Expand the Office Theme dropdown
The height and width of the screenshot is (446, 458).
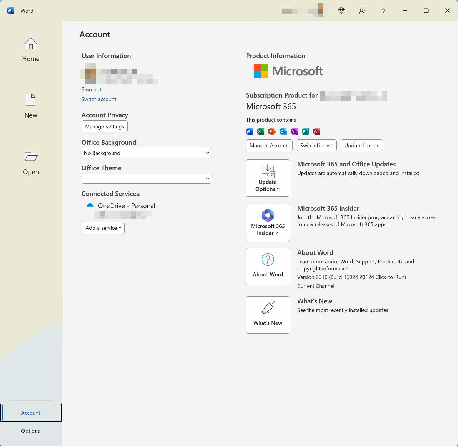(x=146, y=179)
